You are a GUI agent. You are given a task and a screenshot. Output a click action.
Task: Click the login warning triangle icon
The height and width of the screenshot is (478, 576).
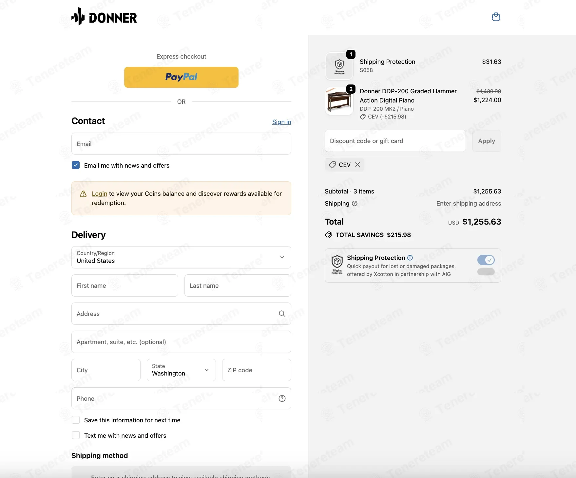click(83, 194)
